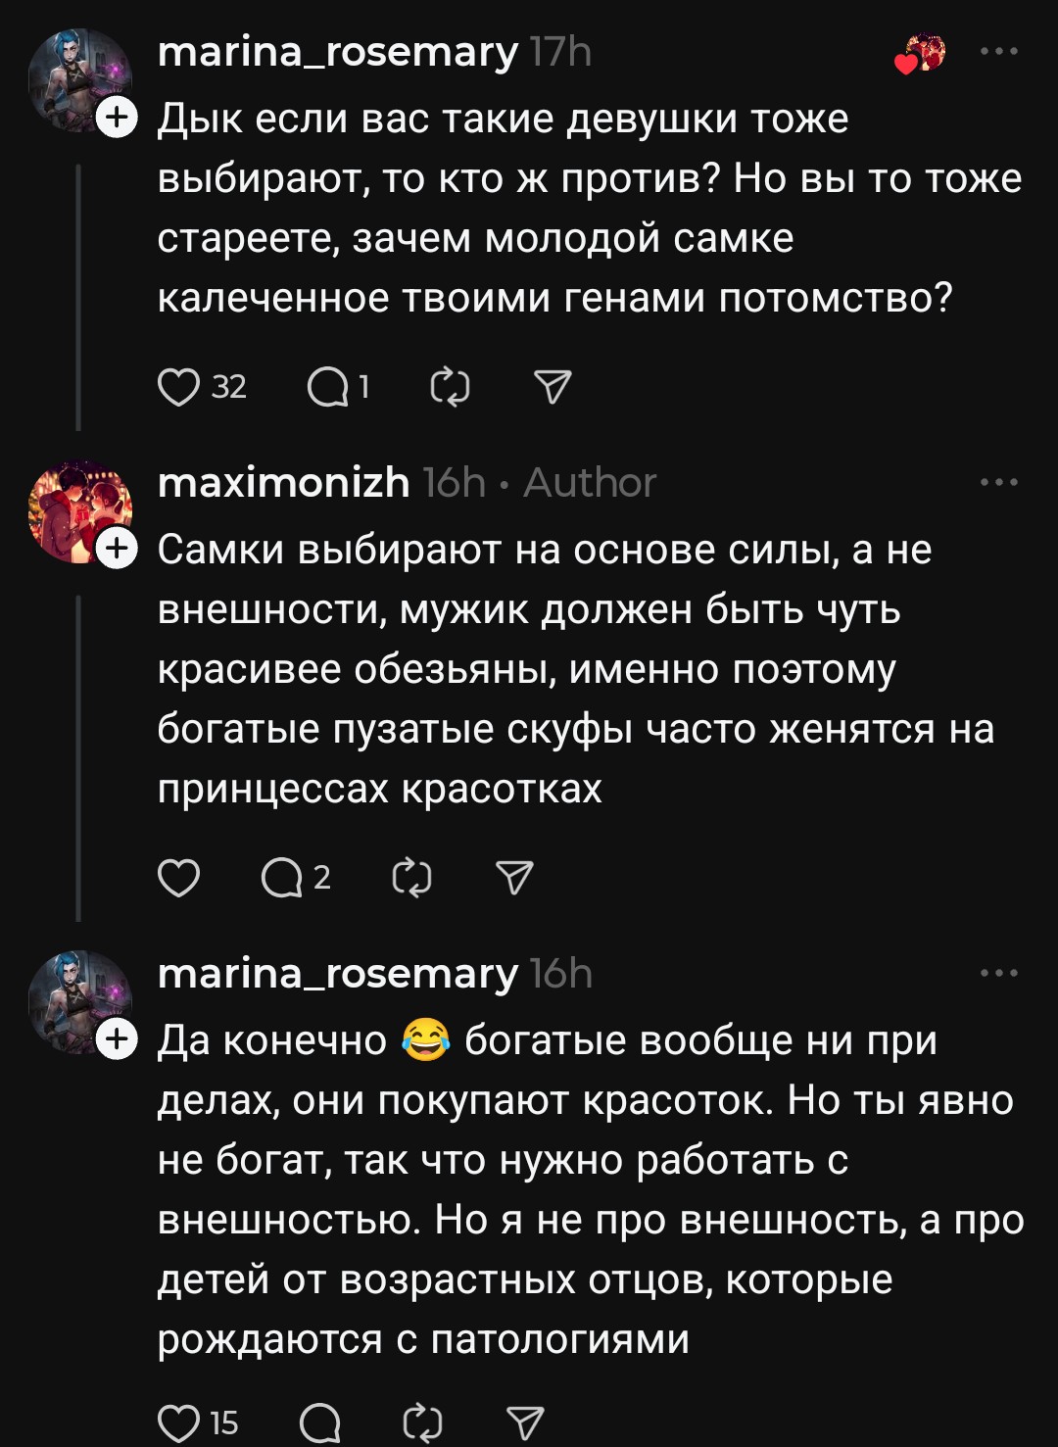
Task: Open more options for marina_rosemary's first comment
Action: [x=999, y=51]
